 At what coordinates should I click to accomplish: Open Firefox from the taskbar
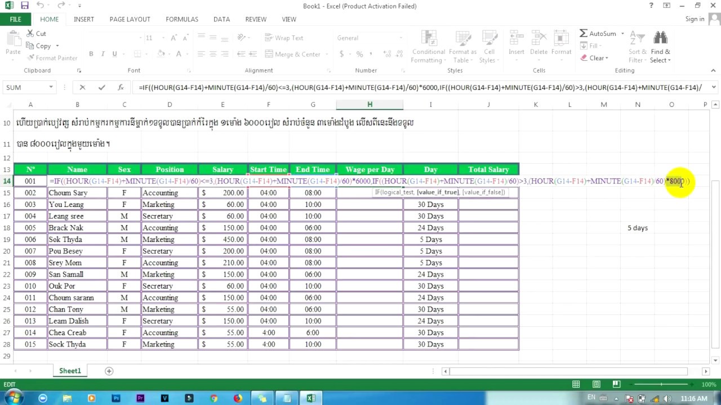pos(238,398)
